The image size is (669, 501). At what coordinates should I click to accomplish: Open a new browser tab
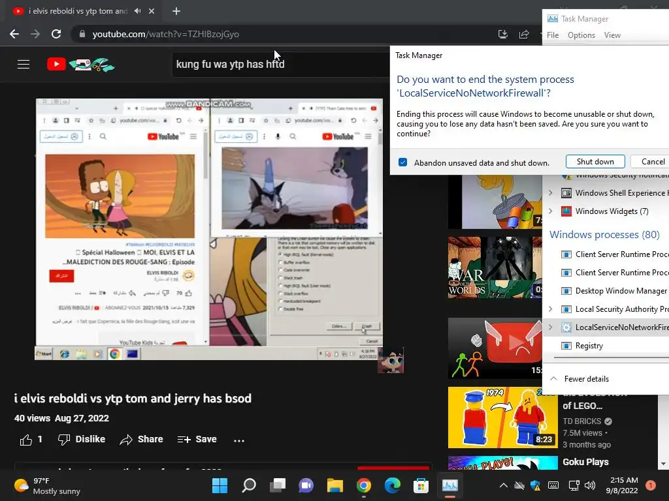click(176, 11)
